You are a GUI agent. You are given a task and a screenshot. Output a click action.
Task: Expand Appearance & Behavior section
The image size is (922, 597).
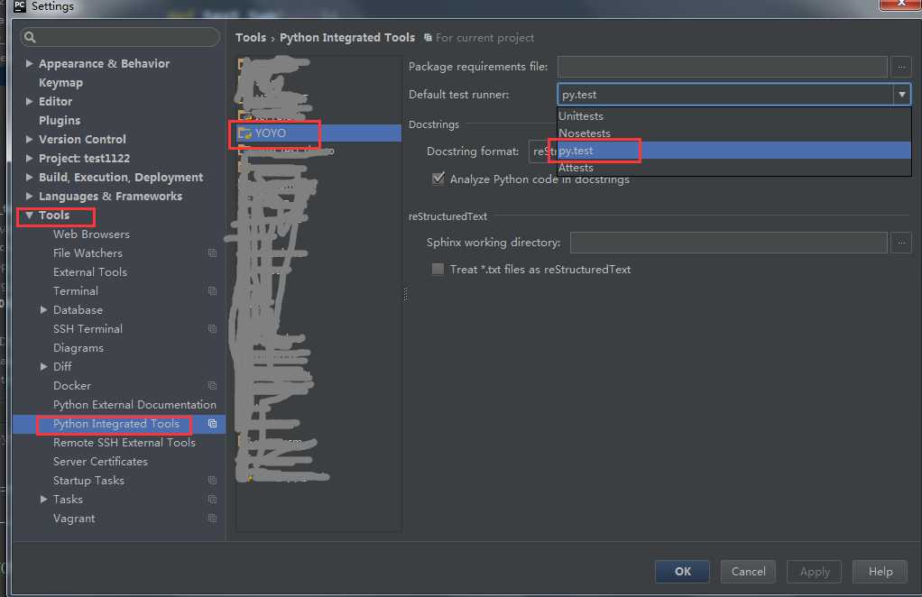pyautogui.click(x=29, y=63)
